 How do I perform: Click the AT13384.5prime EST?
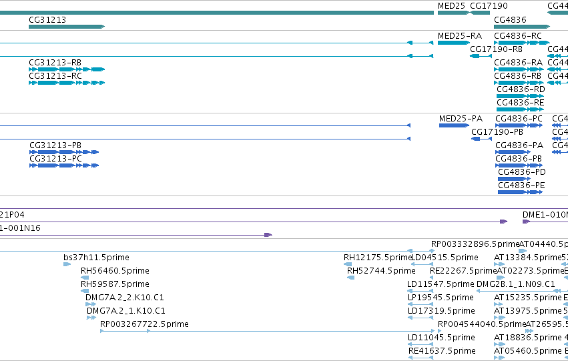(499, 264)
